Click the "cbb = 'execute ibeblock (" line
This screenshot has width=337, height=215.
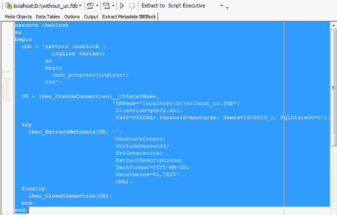pyautogui.click(x=63, y=46)
